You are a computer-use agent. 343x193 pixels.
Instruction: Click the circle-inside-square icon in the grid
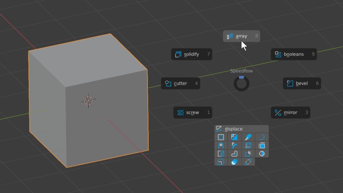pyautogui.click(x=221, y=137)
